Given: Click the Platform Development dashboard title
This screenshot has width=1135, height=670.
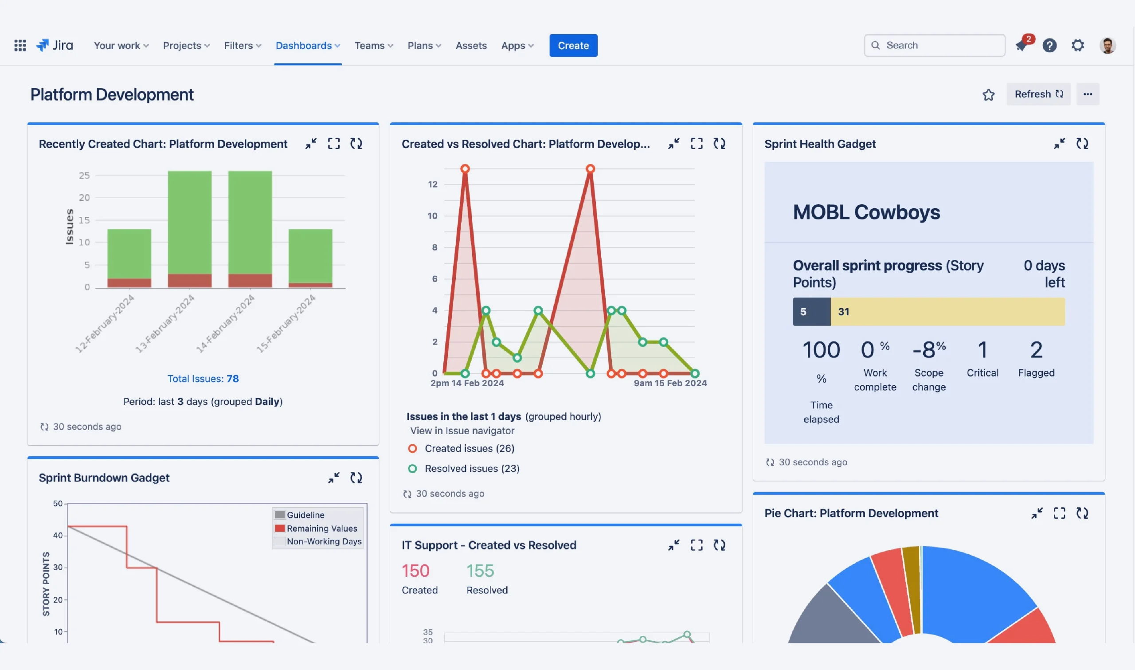Looking at the screenshot, I should (112, 94).
